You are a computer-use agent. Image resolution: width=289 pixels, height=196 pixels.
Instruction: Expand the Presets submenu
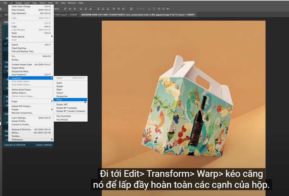pyautogui.click(x=31, y=109)
